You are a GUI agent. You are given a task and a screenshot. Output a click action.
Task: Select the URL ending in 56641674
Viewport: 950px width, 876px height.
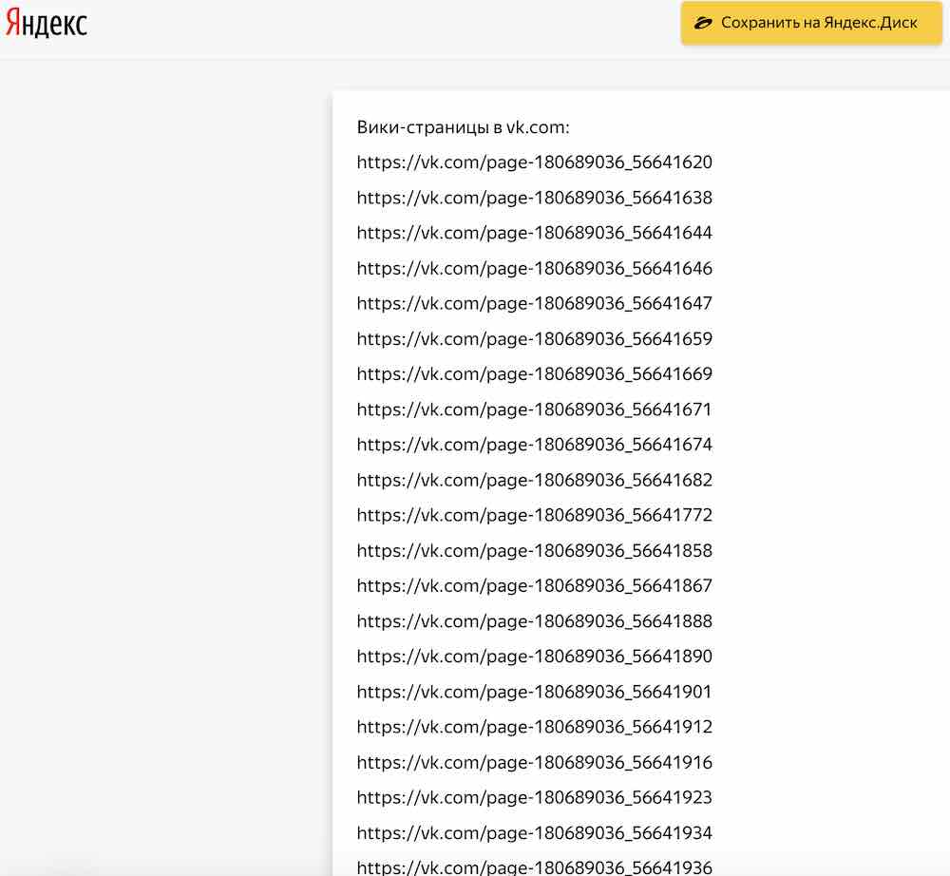coord(534,445)
